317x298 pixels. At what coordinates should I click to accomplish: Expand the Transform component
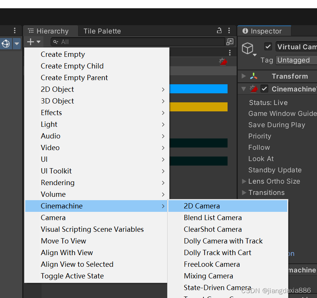coord(244,76)
